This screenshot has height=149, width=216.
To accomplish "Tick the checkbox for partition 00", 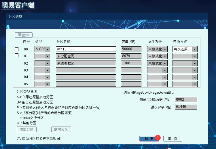I will [x=17, y=49].
